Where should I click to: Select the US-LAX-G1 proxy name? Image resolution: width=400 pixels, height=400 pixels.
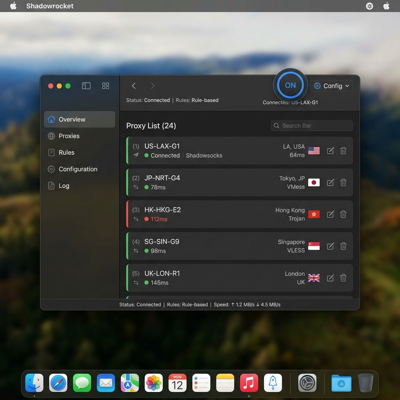(x=162, y=146)
